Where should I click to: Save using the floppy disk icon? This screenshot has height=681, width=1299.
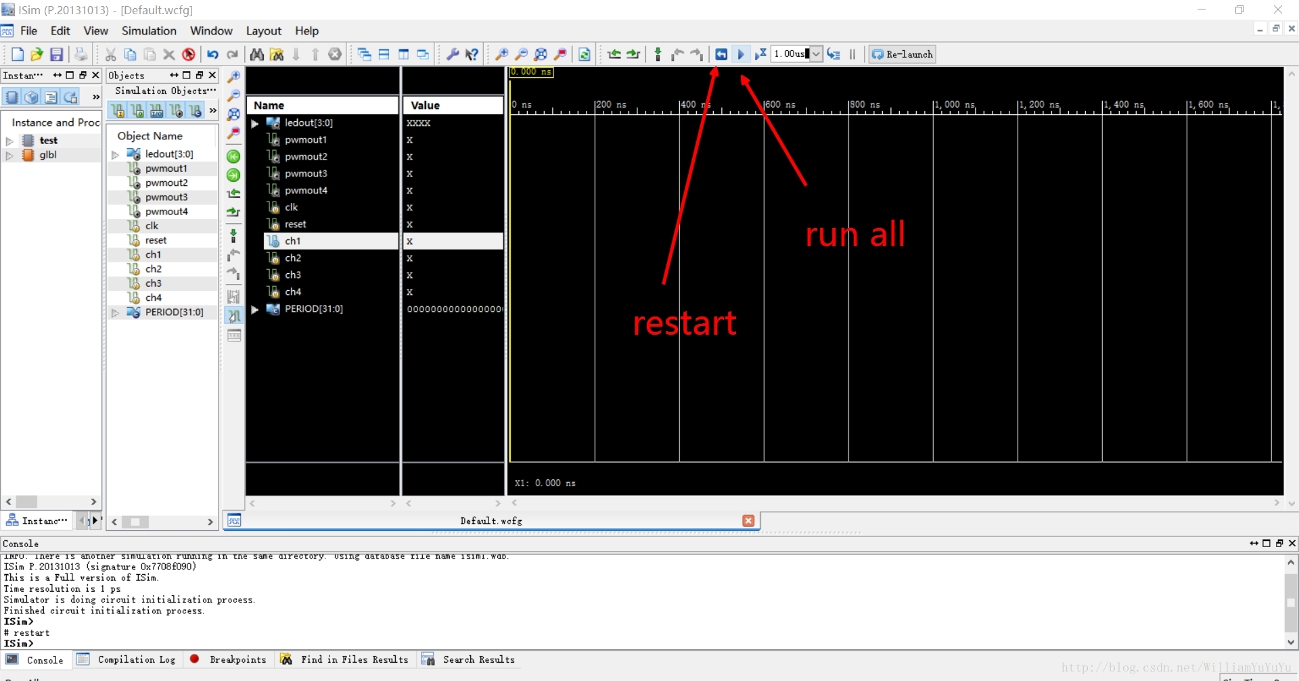click(57, 54)
